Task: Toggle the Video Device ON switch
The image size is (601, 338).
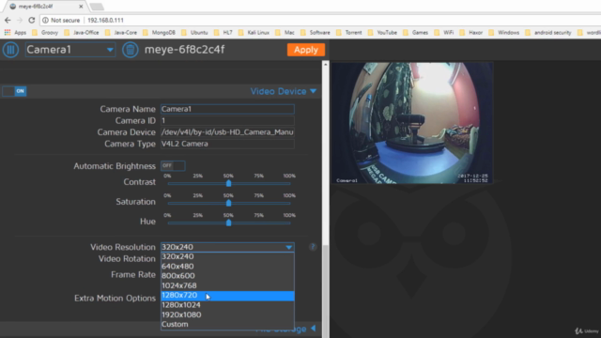Action: [x=15, y=91]
